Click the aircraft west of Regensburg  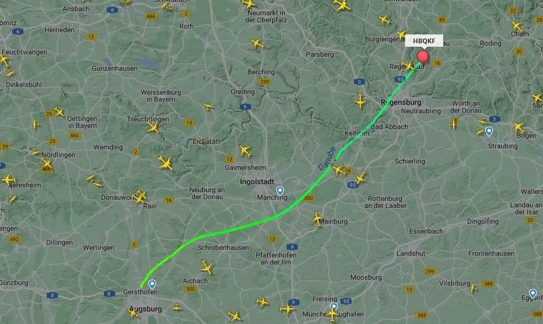click(x=360, y=102)
